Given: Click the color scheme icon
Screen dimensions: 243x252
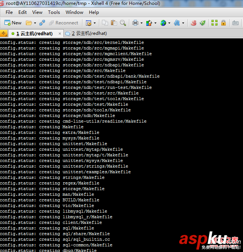Looking at the screenshot, I should tap(149, 23).
